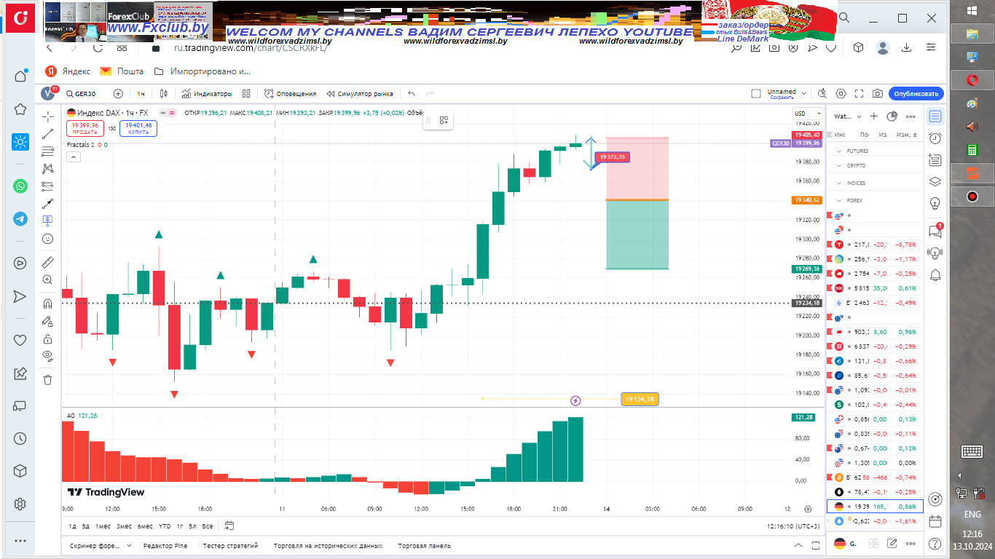Open the quick search lightning icon
This screenshot has width=995, height=559.
pyautogui.click(x=822, y=94)
